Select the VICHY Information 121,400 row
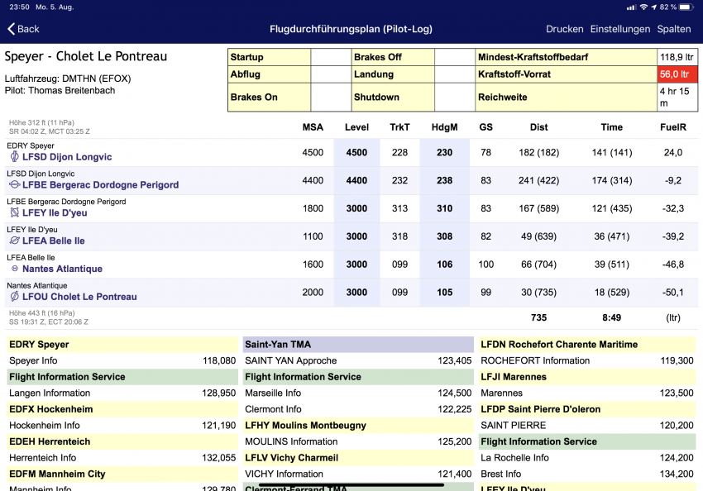 pyautogui.click(x=358, y=474)
